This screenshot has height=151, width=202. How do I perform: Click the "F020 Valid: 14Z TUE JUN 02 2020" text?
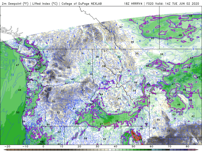pos(173,4)
